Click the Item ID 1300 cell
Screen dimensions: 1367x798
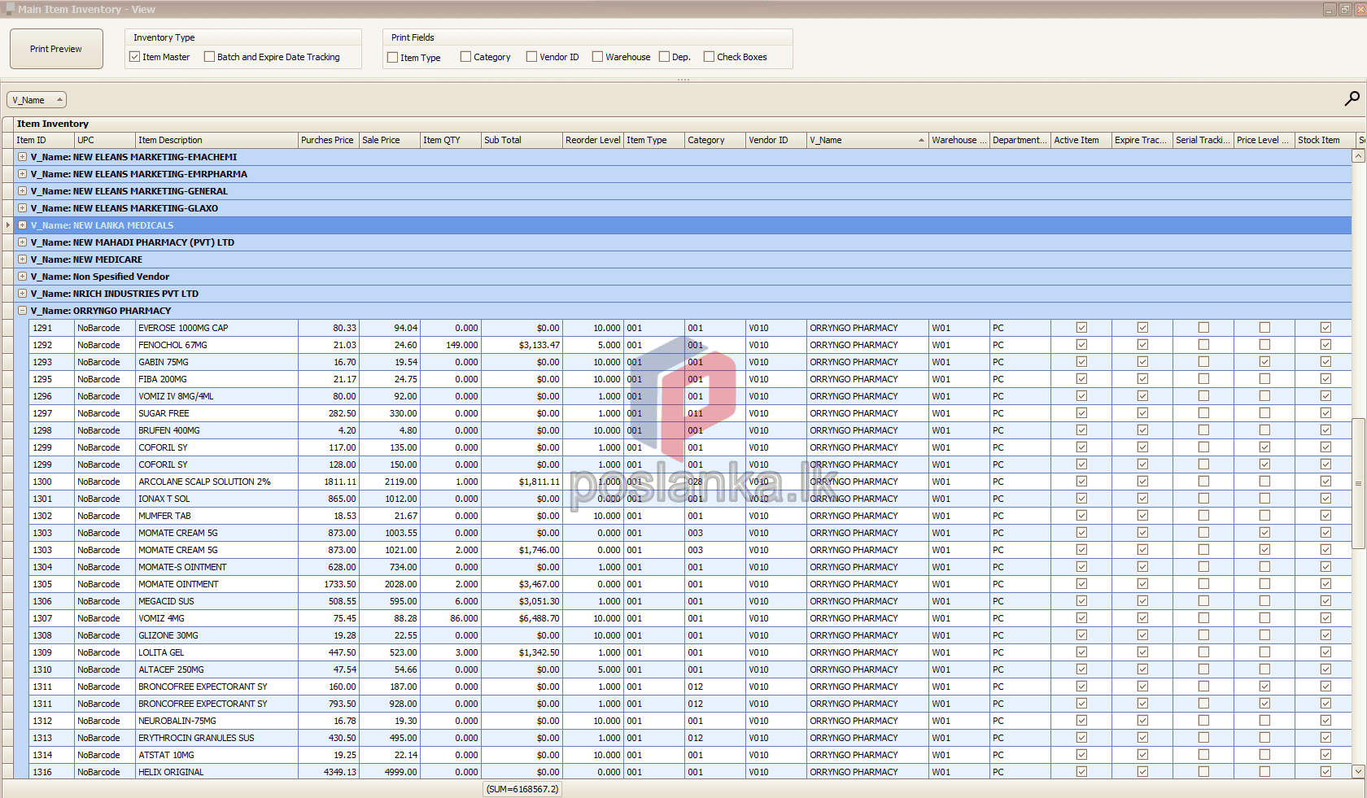(x=52, y=482)
